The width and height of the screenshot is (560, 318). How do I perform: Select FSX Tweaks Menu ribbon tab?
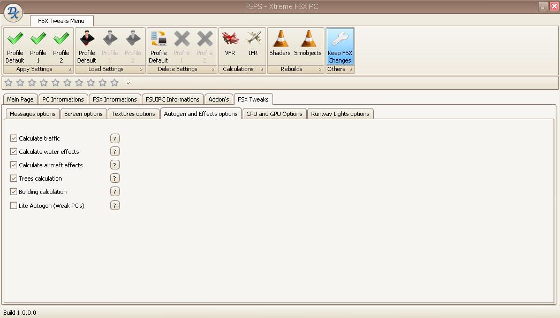[x=62, y=21]
